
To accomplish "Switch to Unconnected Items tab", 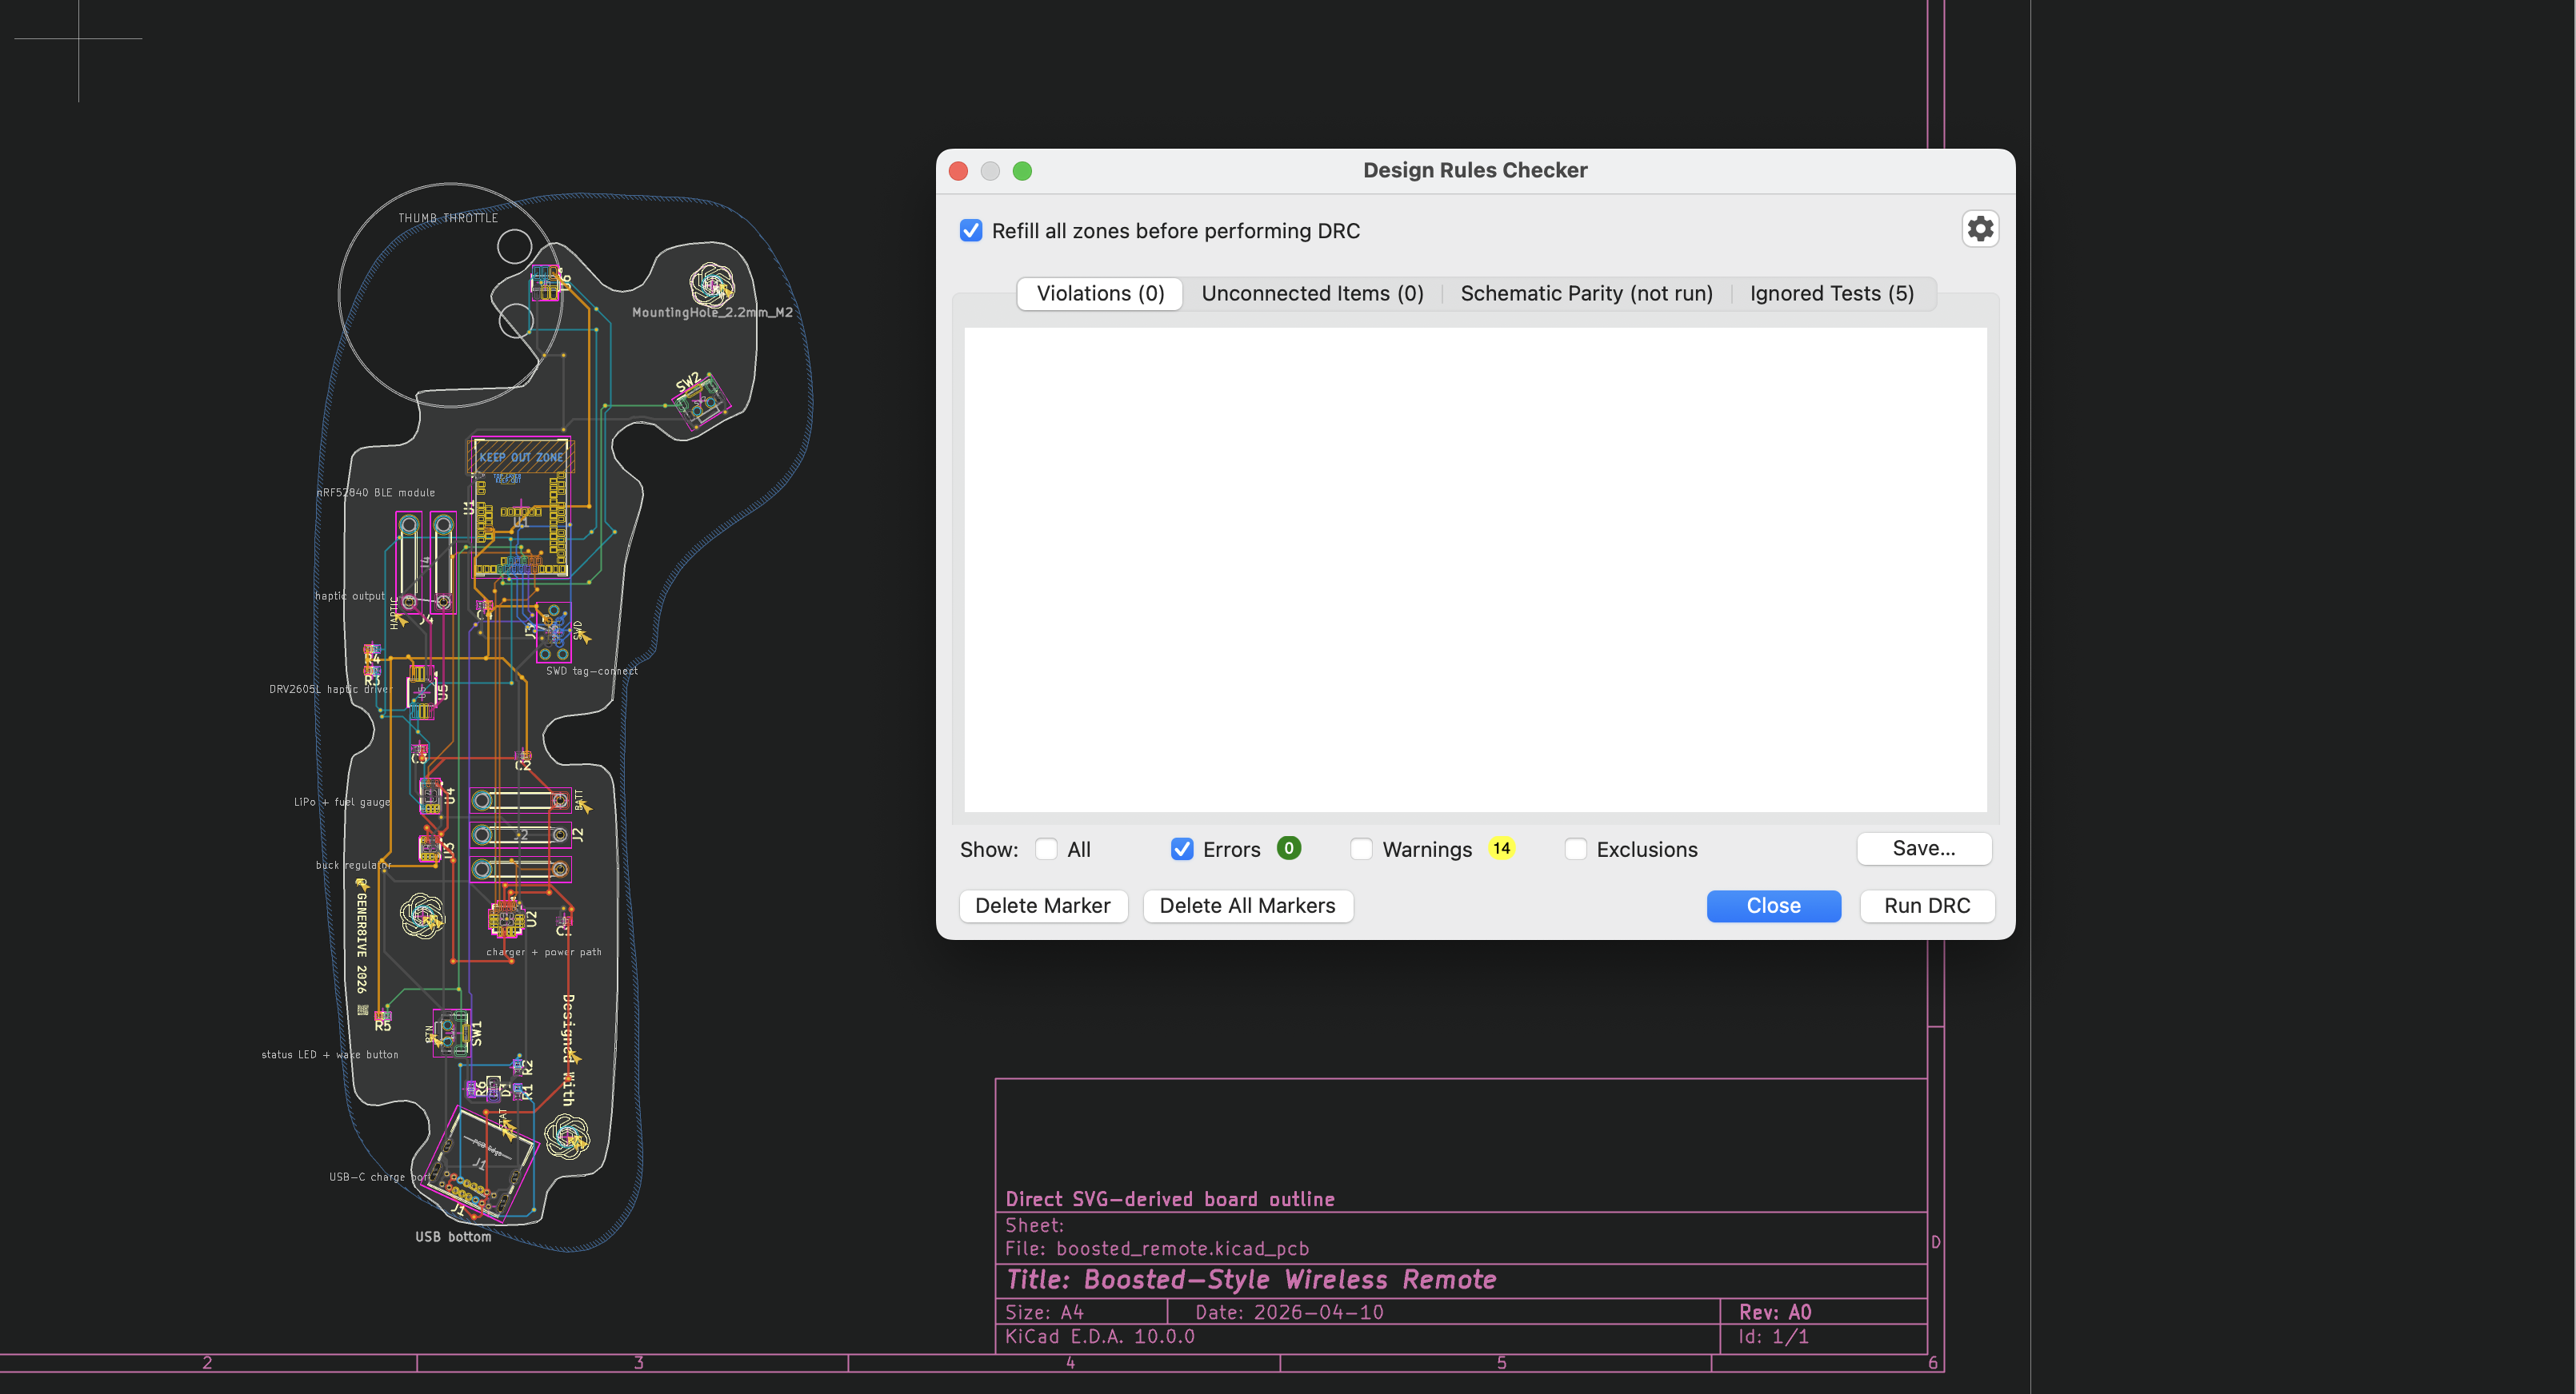I will tap(1312, 293).
